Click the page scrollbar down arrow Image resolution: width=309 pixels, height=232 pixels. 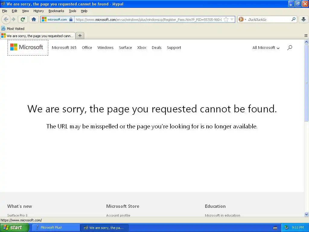[x=306, y=214]
